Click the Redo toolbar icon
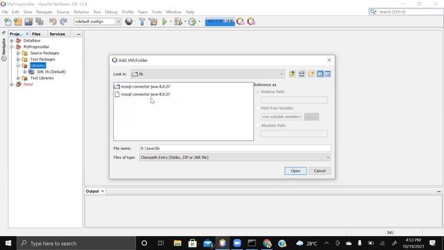Screen dimensions: 444x250 click(x=63, y=22)
